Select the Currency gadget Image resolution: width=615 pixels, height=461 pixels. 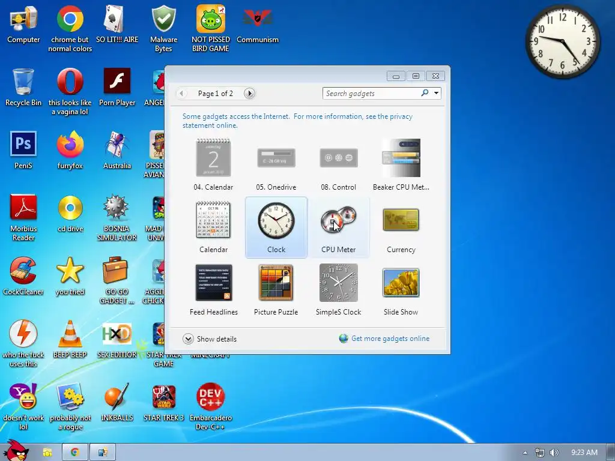pos(401,227)
